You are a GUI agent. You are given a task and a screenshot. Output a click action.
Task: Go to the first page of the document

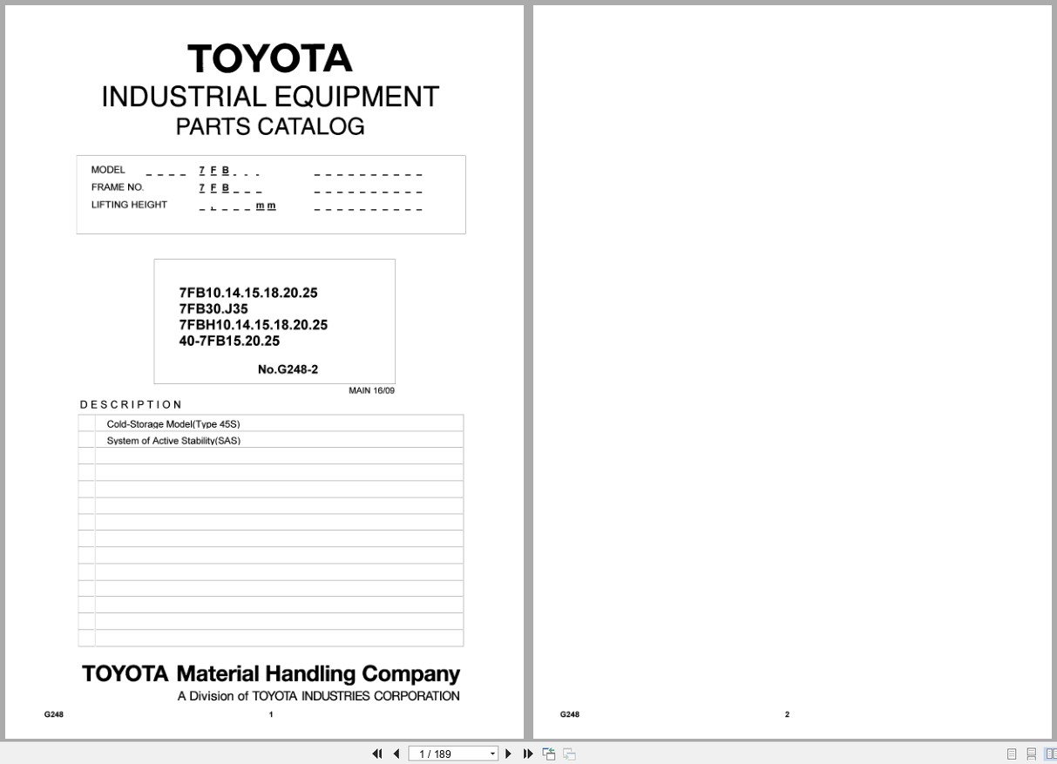coord(377,754)
